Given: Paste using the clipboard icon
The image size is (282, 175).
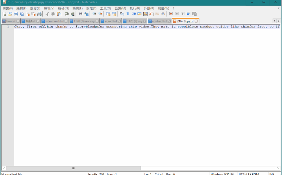Looking at the screenshot, I should tap(59, 14).
